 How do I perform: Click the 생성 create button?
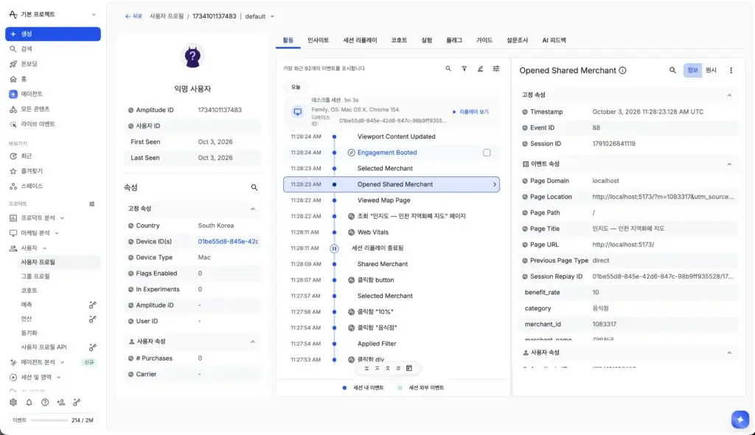[53, 34]
